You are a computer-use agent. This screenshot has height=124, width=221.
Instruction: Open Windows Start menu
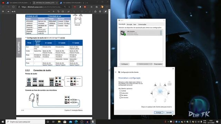[3, 122]
